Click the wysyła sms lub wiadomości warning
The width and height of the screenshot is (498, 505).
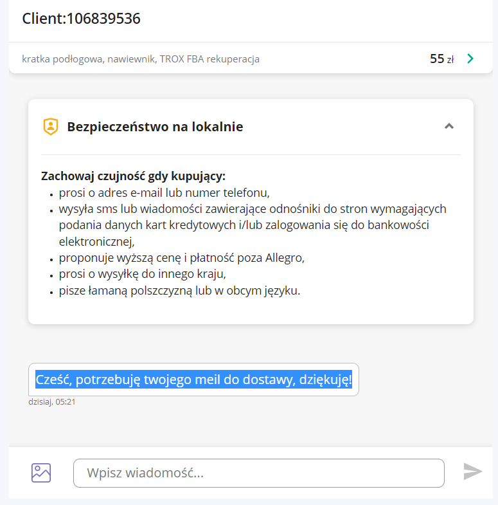[252, 209]
